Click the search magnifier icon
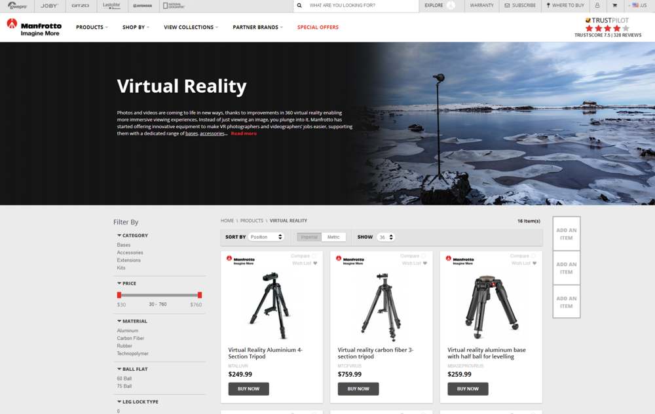 [299, 6]
